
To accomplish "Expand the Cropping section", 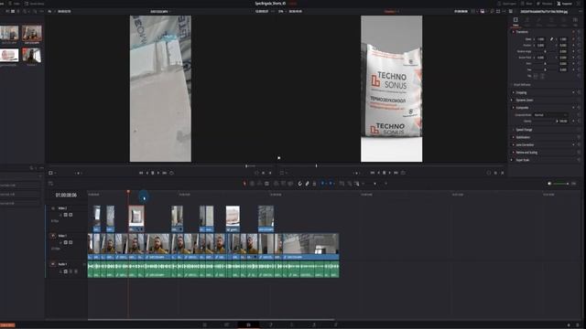I will (513, 92).
